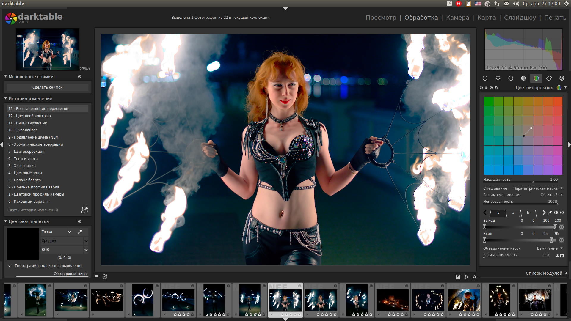Screen dimensions: 571x321
Task: Select the L channel mask tab
Action: click(498, 213)
